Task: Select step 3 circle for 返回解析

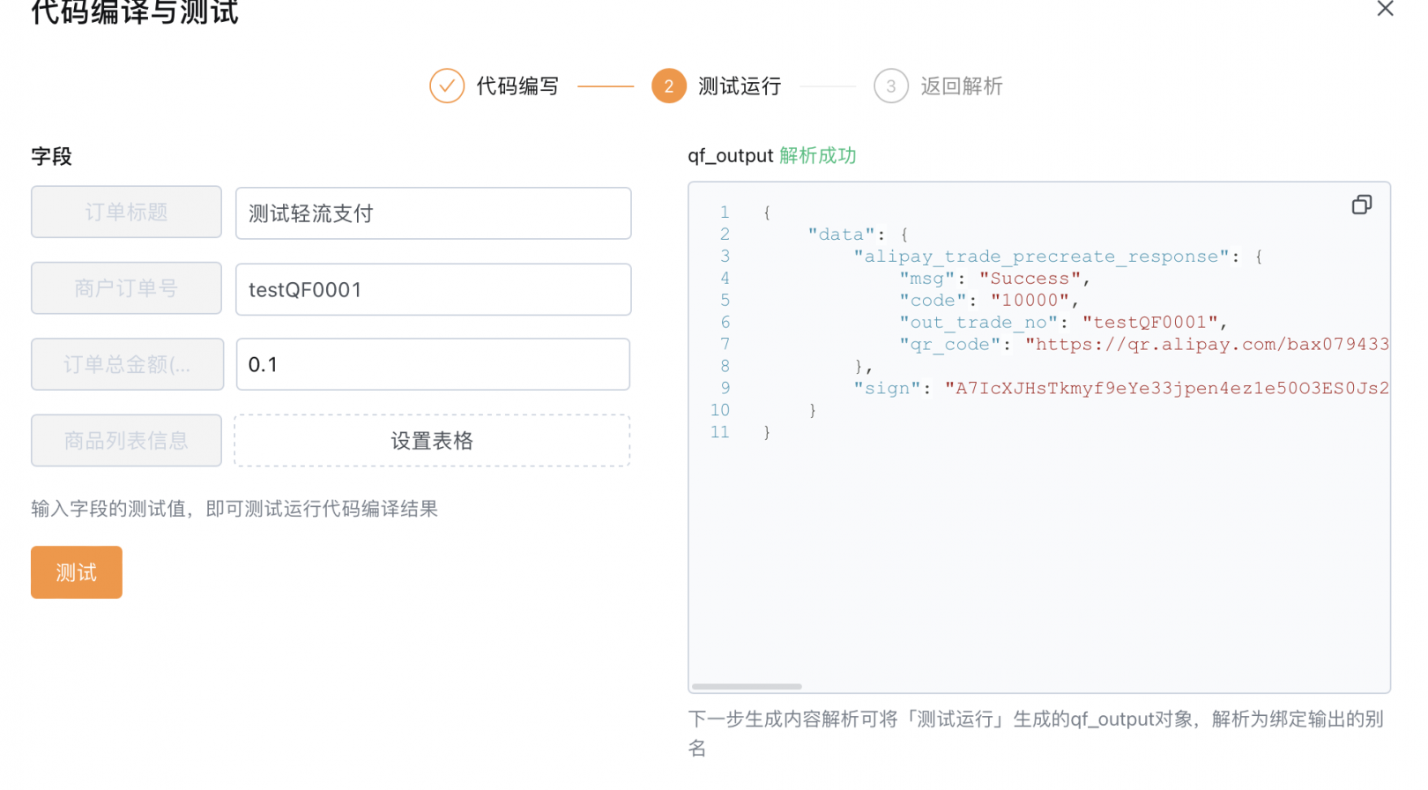Action: coord(890,86)
